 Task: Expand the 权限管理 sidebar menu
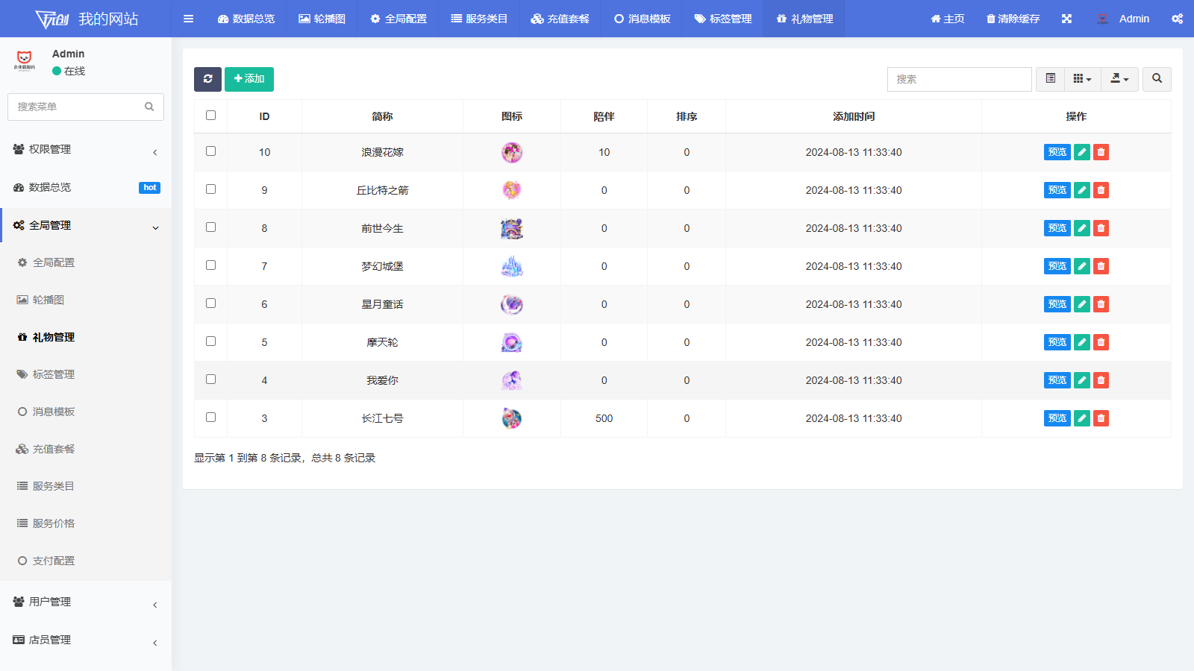86,149
